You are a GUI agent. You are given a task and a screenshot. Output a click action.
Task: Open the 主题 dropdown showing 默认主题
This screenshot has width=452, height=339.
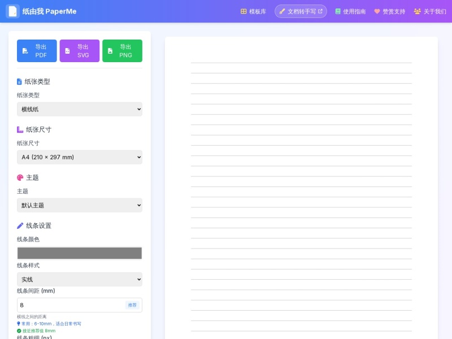pyautogui.click(x=80, y=205)
